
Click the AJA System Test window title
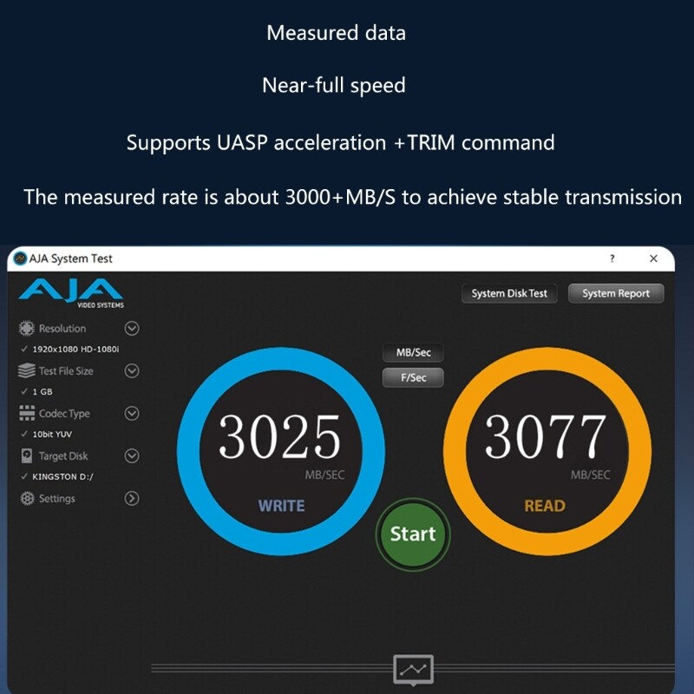(71, 259)
